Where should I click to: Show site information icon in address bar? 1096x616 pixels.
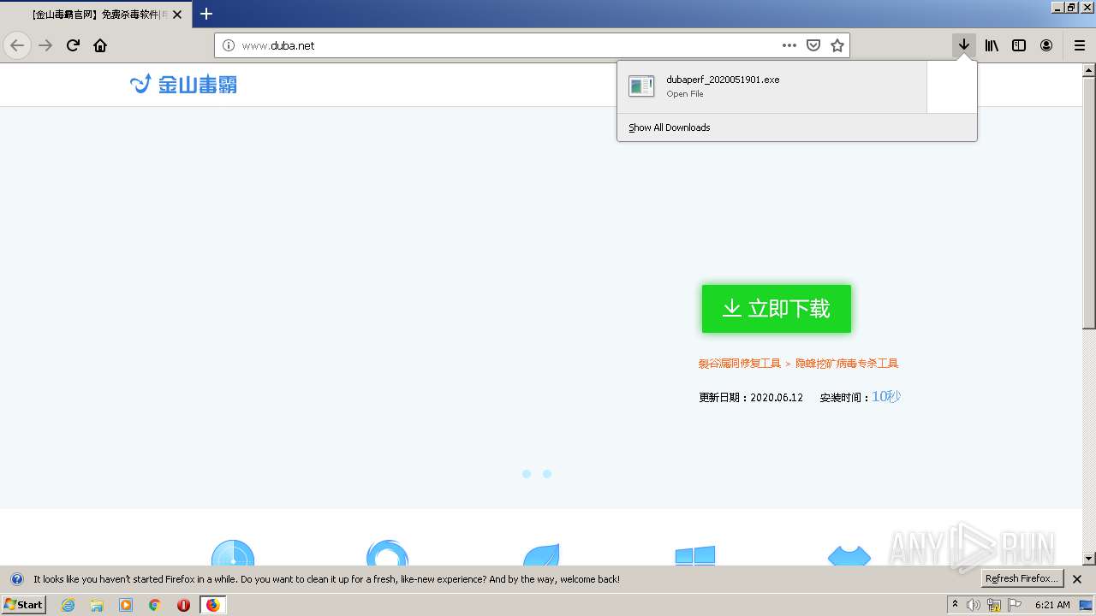229,45
